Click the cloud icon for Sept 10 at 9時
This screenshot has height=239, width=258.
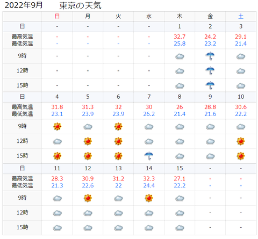pos(241,127)
